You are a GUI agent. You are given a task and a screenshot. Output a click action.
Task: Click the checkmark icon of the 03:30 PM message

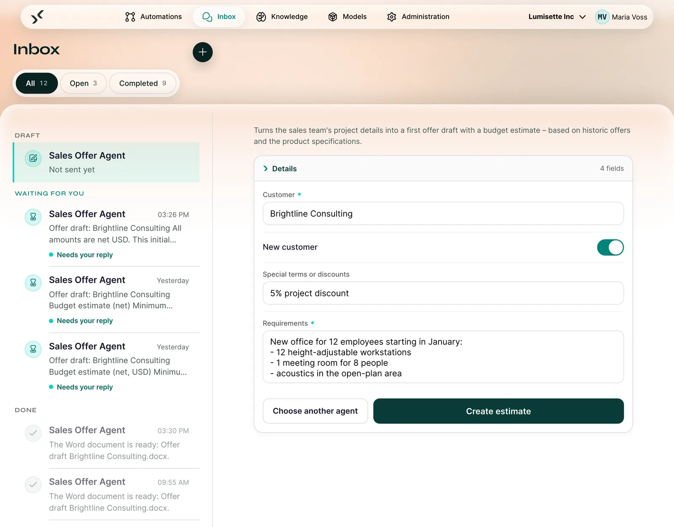pyautogui.click(x=33, y=433)
